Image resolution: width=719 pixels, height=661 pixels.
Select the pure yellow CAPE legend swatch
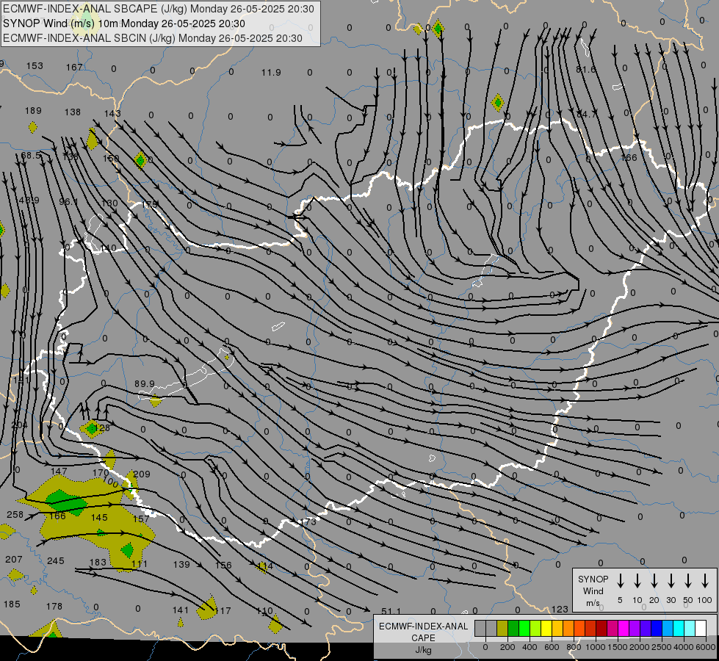tap(546, 629)
